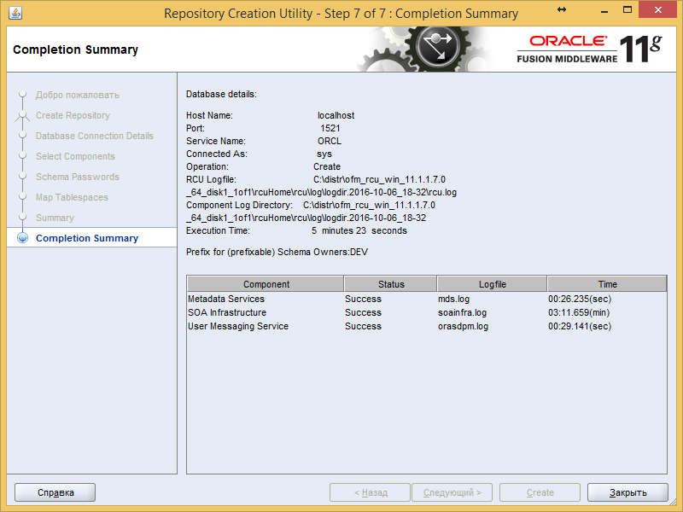Screen dimensions: 683x512
Task: Click the Completion Summary step indicator bullet
Action: (x=24, y=238)
